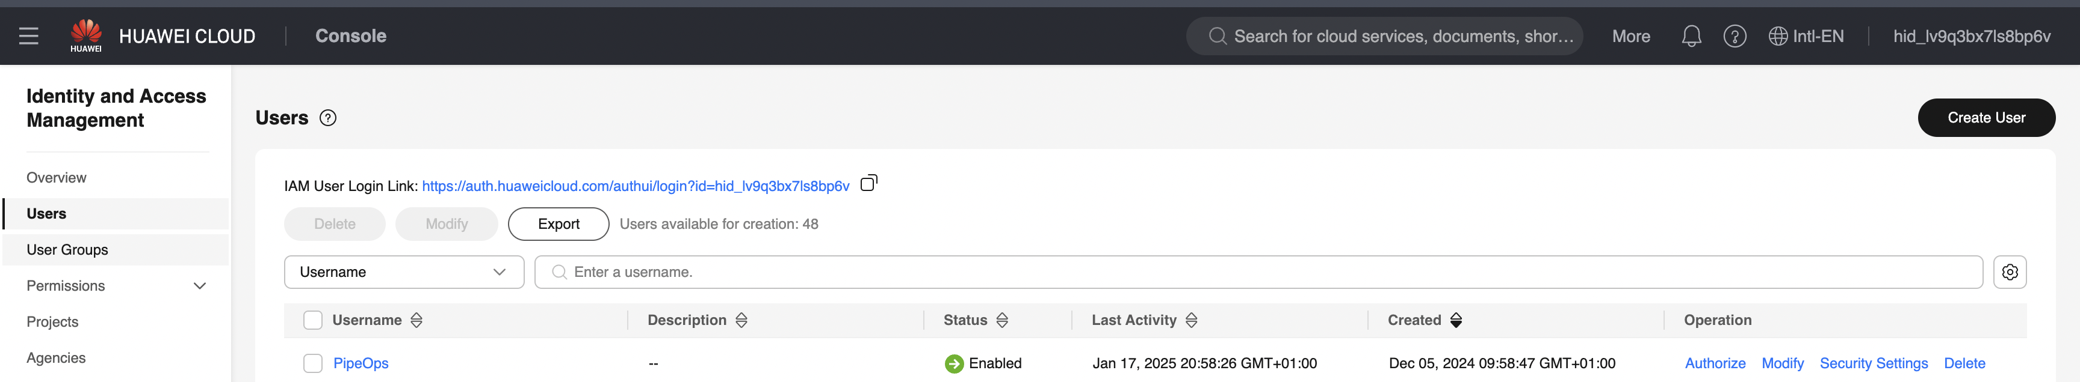2080x382 pixels.
Task: Open help question mark in top bar
Action: tap(1735, 36)
